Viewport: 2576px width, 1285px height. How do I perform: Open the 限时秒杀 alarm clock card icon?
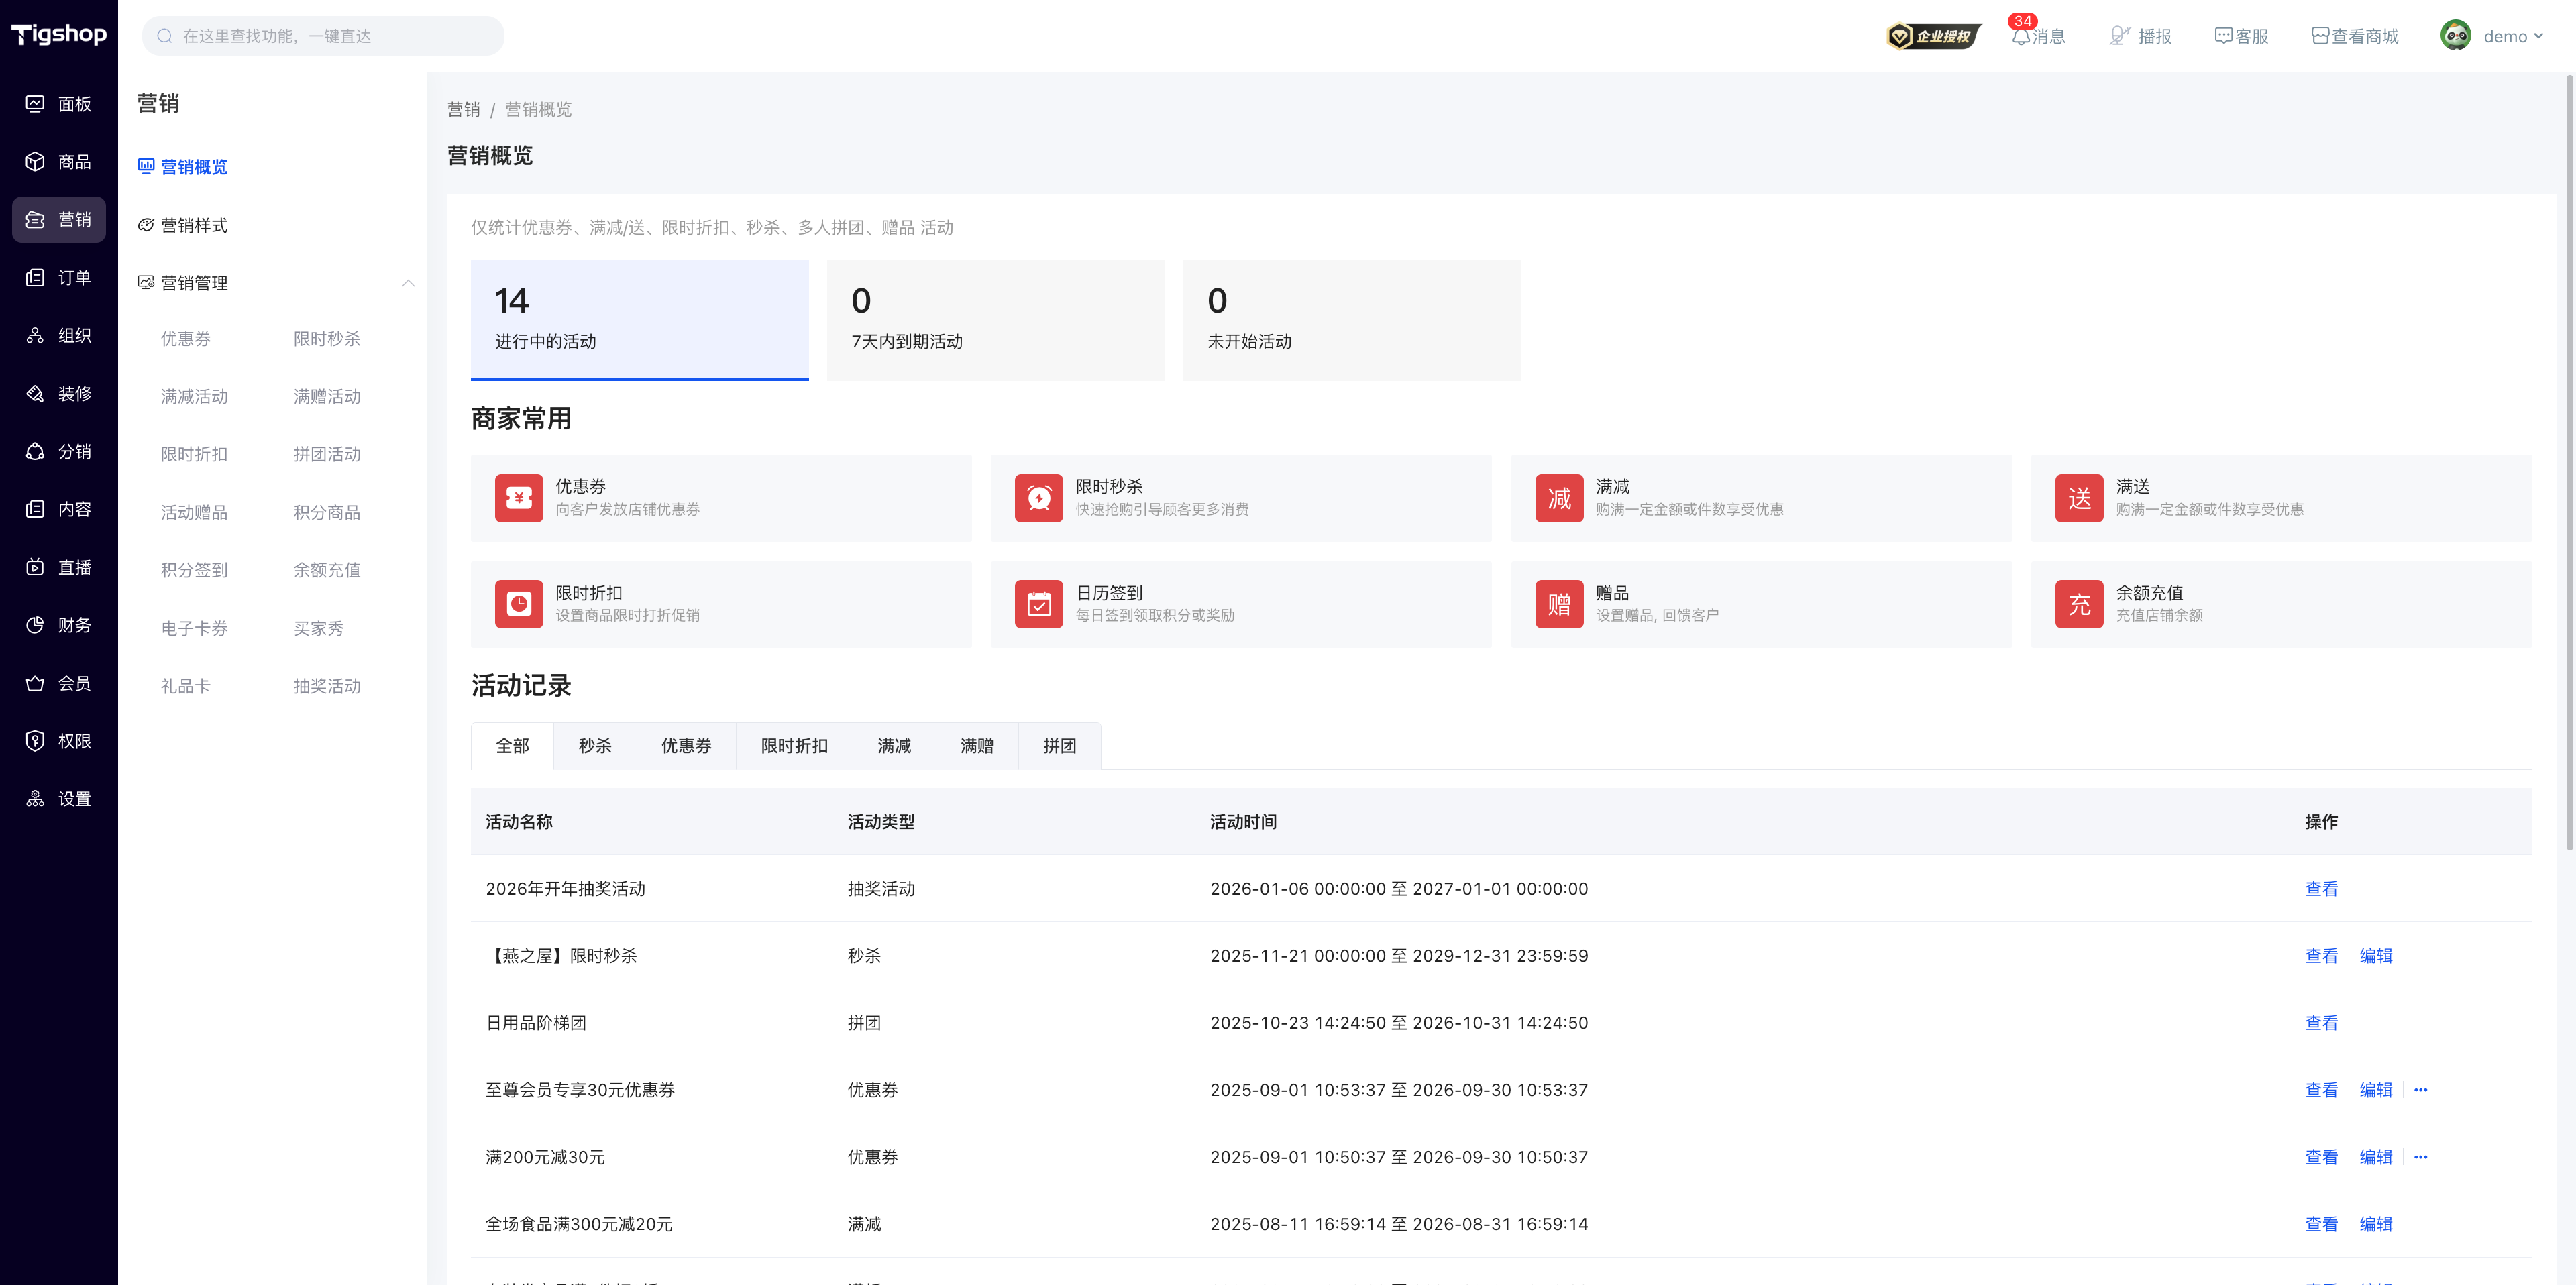[x=1039, y=498]
